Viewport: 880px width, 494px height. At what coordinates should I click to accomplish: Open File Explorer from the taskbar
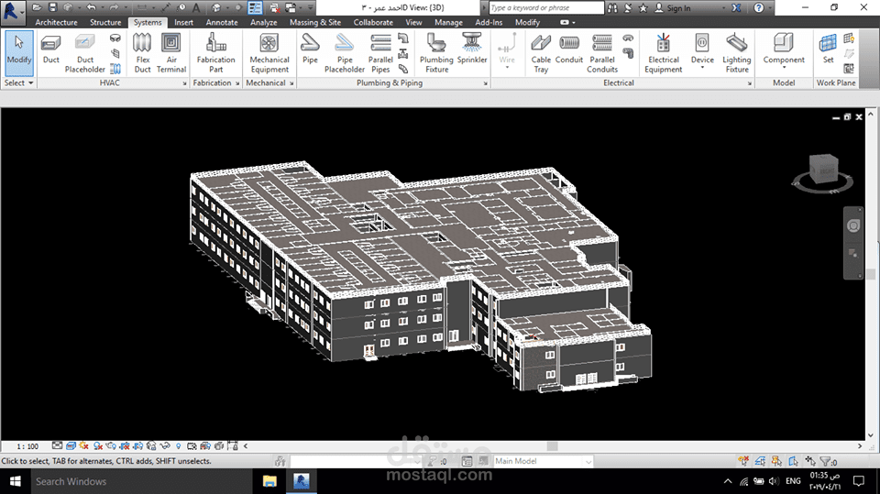[269, 481]
